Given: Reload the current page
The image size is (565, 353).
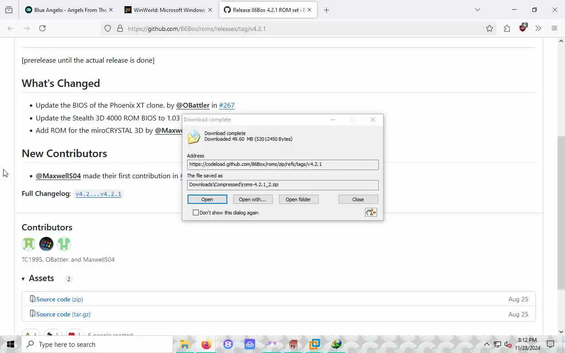Looking at the screenshot, I should point(42,28).
